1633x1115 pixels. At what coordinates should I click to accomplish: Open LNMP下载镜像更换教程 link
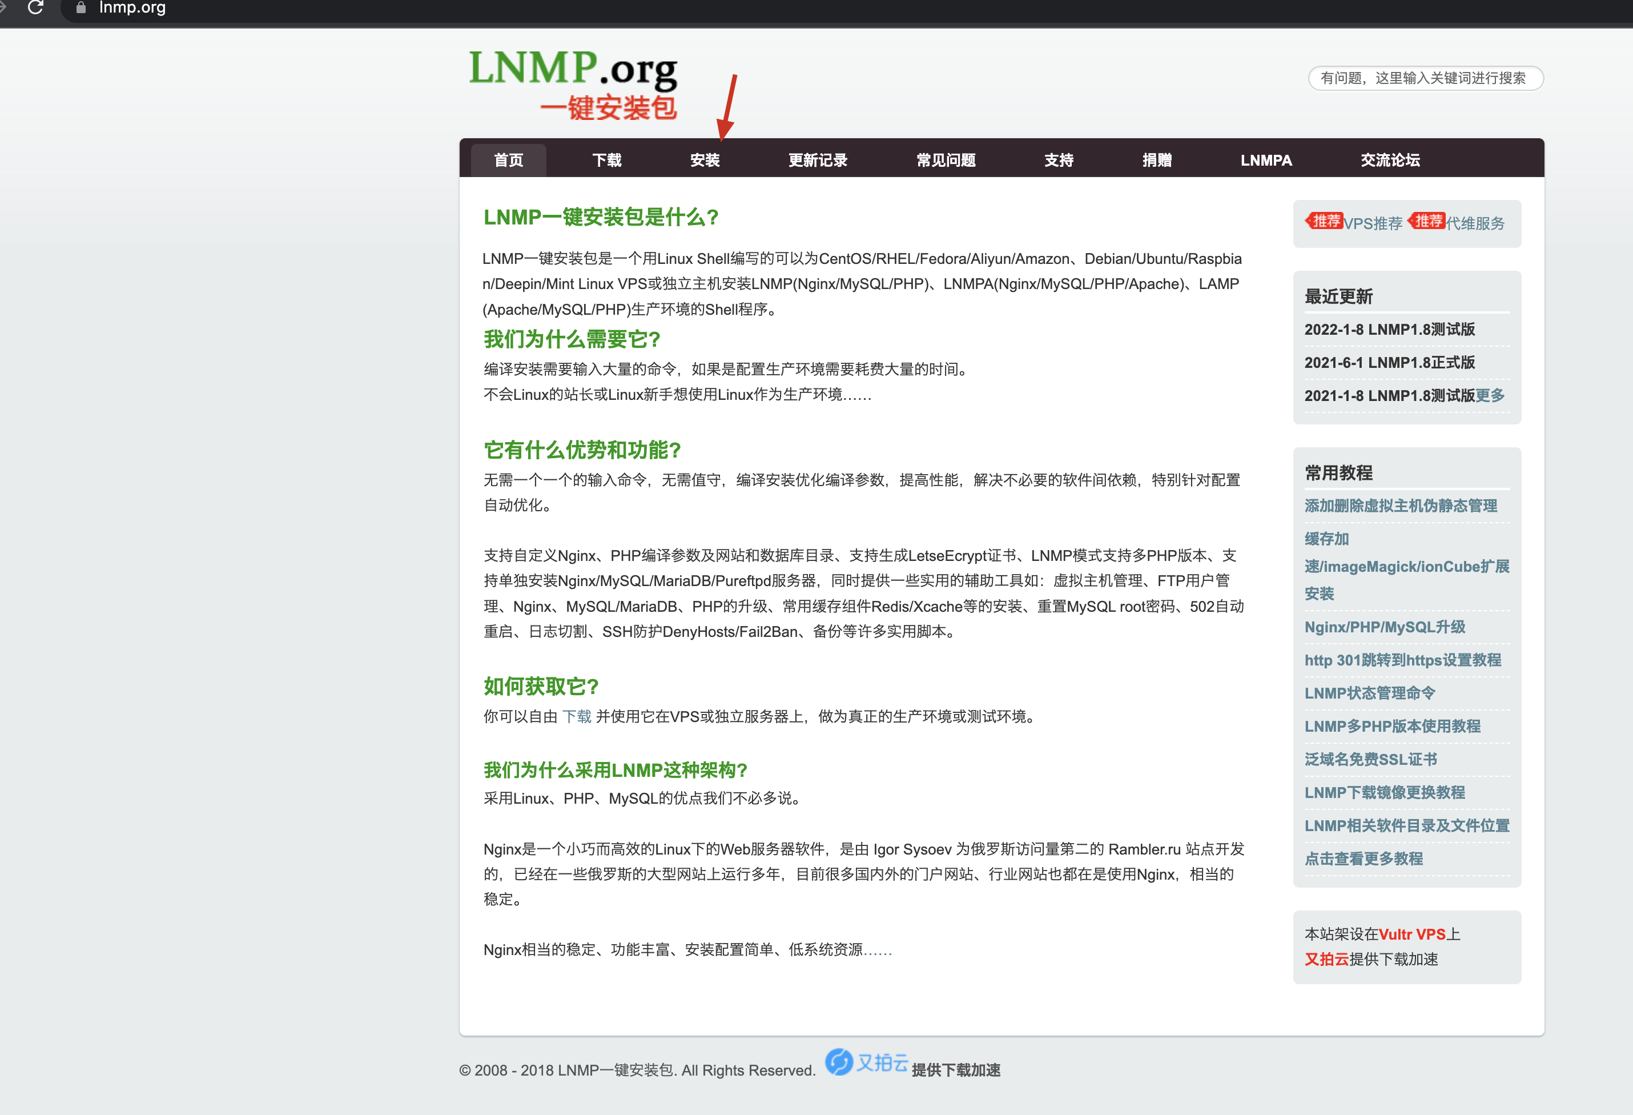coord(1384,792)
